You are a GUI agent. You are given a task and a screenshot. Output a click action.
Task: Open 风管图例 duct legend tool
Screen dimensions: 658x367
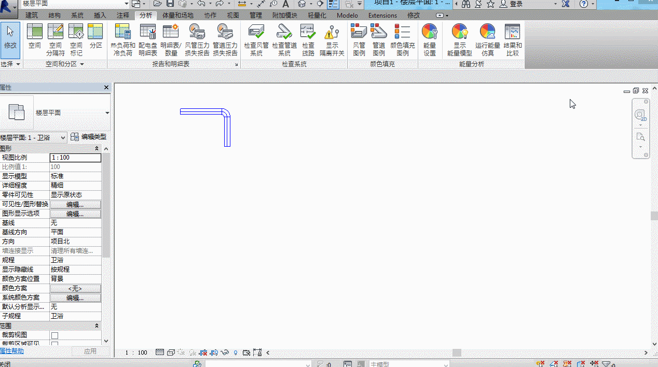(x=359, y=39)
